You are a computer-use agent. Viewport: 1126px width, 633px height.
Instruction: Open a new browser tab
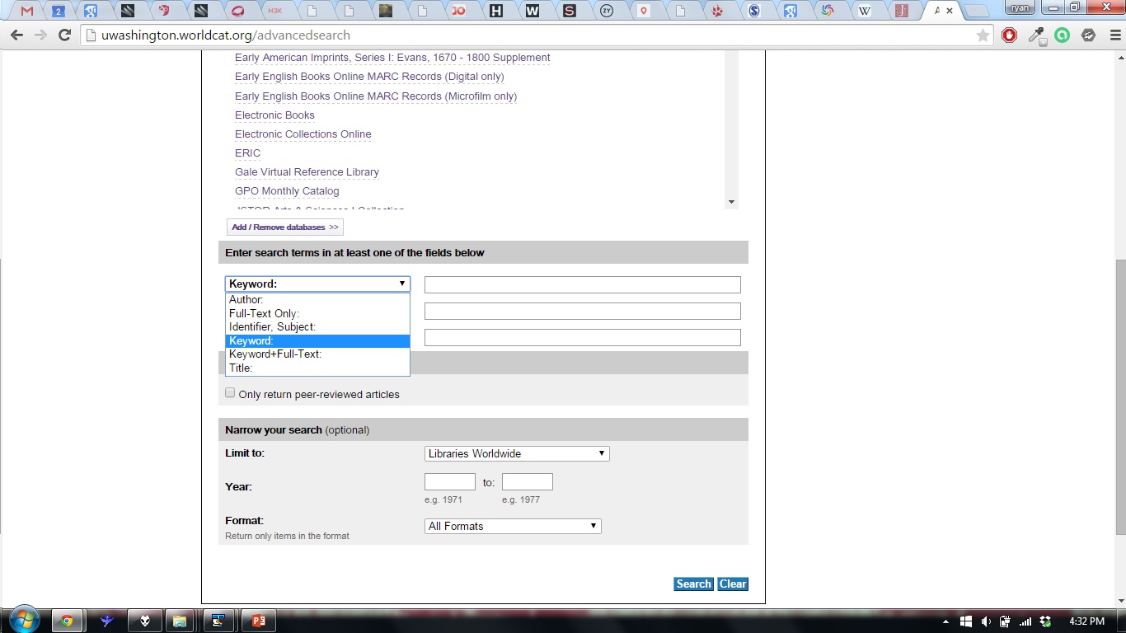point(976,12)
